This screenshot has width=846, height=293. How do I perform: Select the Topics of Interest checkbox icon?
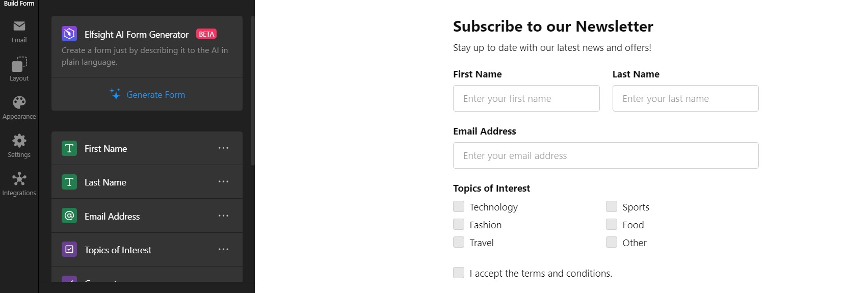[69, 249]
